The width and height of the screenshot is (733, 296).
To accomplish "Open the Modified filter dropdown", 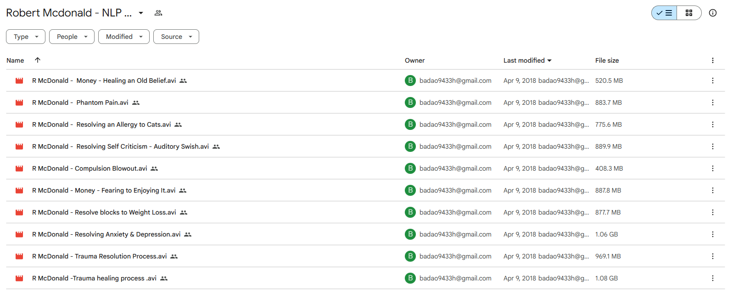I will pyautogui.click(x=124, y=37).
